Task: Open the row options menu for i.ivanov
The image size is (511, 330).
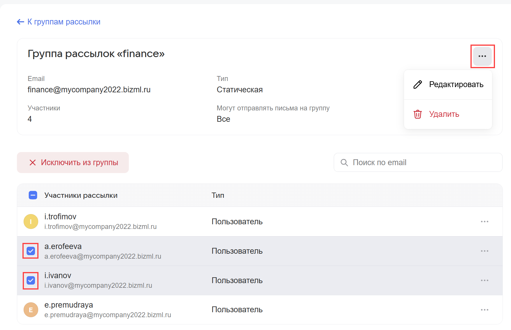Action: coord(484,280)
